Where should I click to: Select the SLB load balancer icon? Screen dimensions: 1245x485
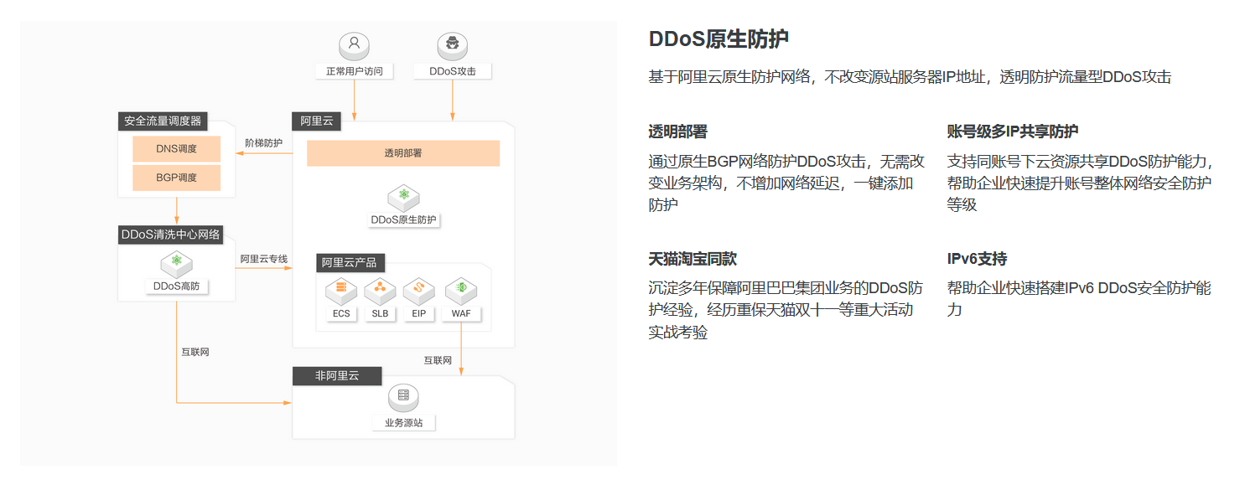click(380, 291)
